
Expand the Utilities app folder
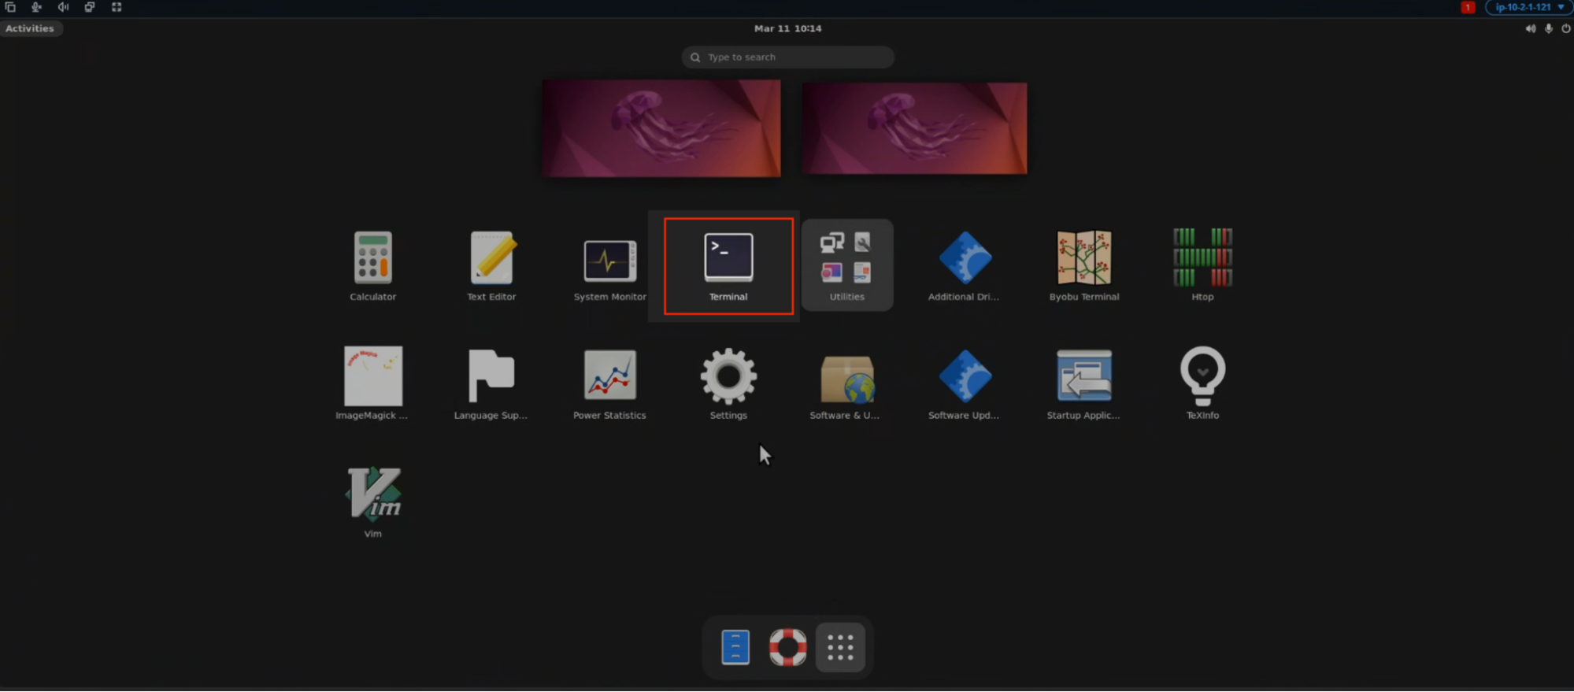[x=847, y=265]
